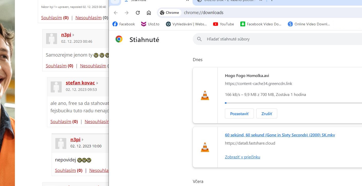Click the nepovidej comment text
Image resolution: width=362 pixels, height=186 pixels.
click(x=66, y=160)
